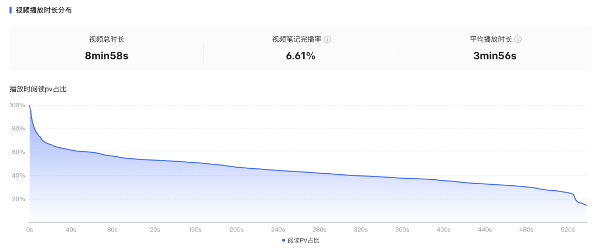Click the 100% label on the y-axis
This screenshot has width=595, height=248.
click(x=18, y=105)
